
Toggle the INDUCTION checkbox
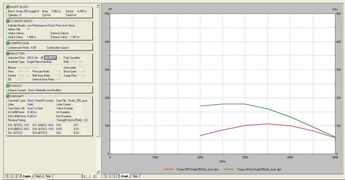(x=8, y=53)
